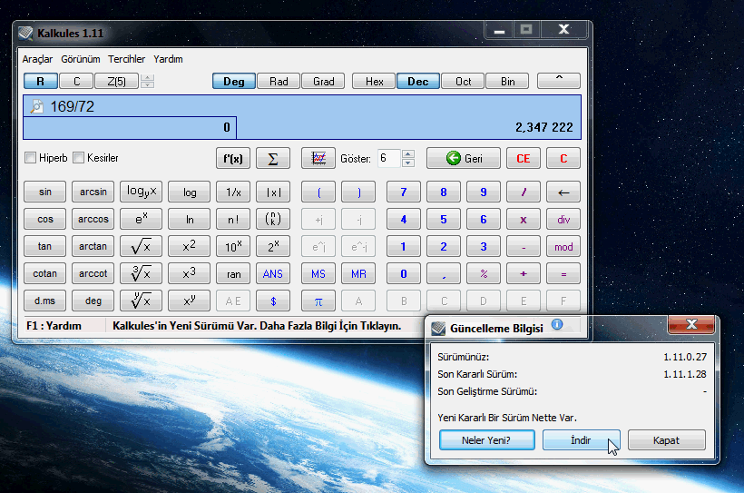Select the Deg angle mode
The image size is (744, 493).
[x=234, y=81]
